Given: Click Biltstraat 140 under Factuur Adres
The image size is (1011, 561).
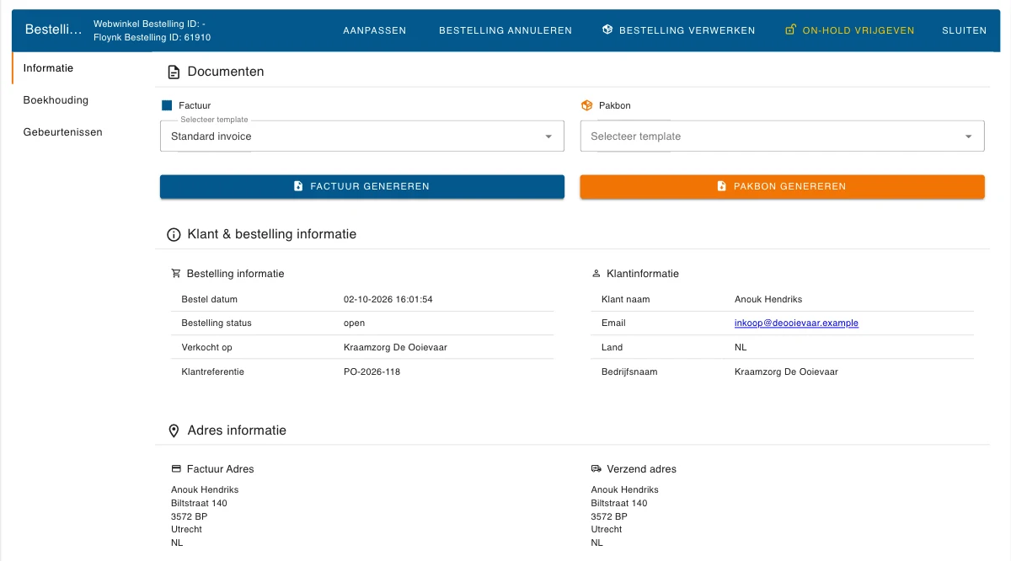Looking at the screenshot, I should point(199,503).
